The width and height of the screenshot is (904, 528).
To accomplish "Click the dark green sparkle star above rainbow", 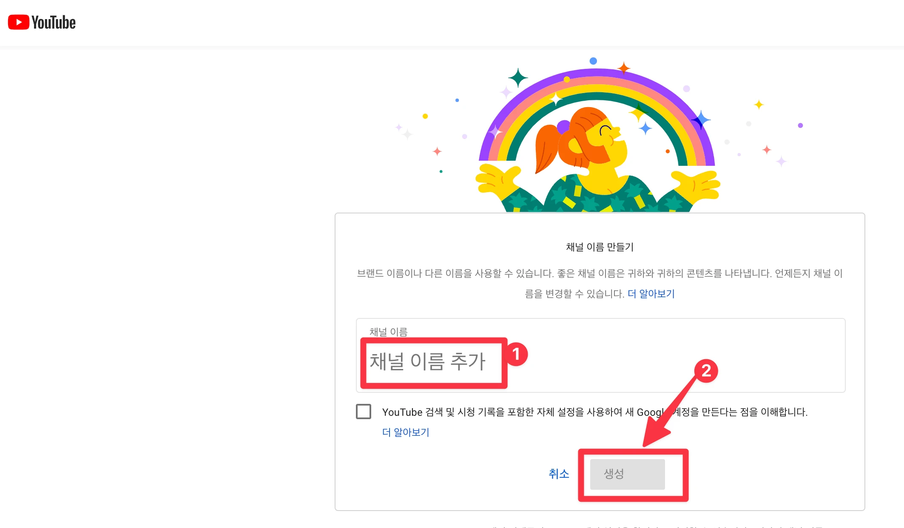I will [x=518, y=78].
